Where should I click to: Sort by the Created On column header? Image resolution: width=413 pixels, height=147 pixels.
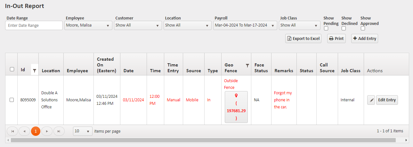pos(105,65)
